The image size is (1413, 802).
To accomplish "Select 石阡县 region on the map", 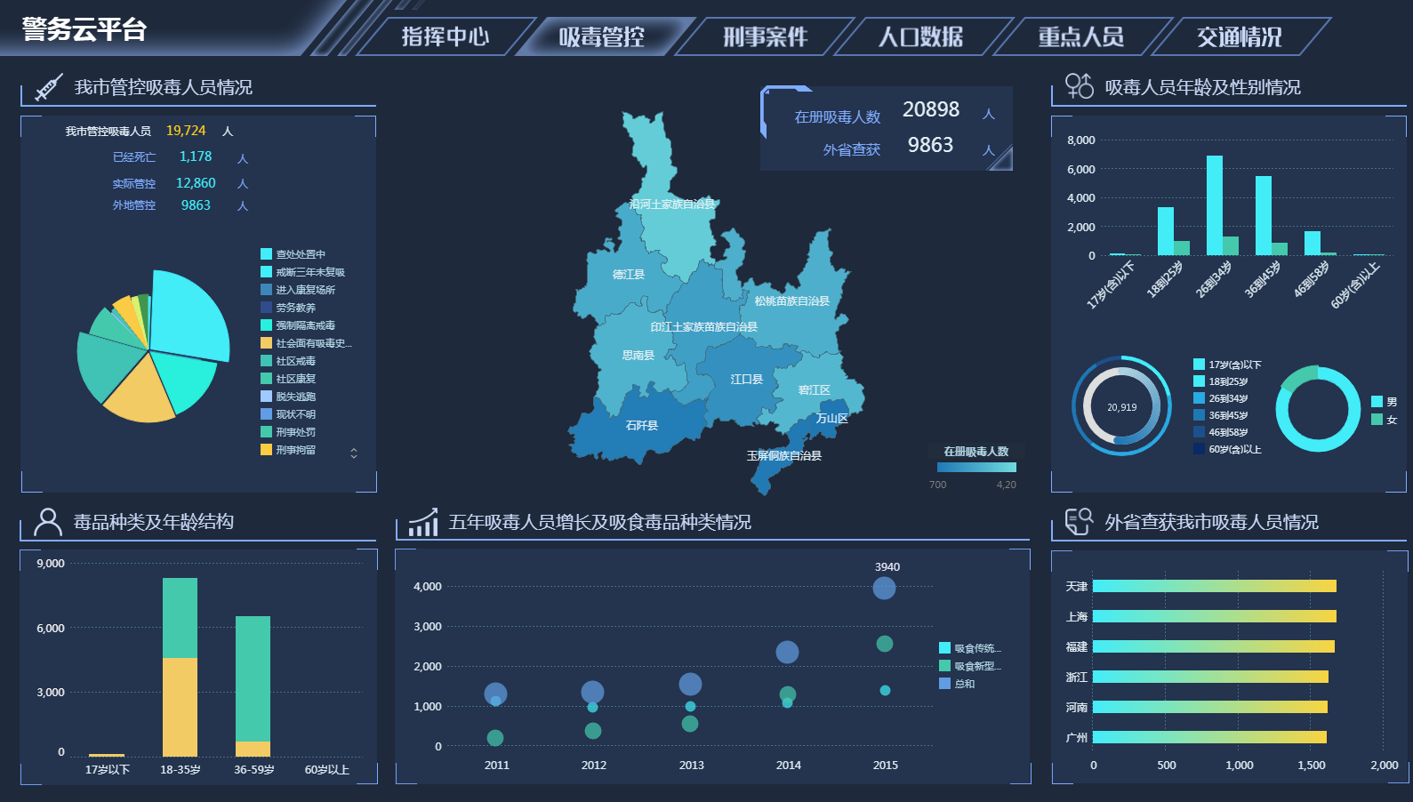I will click(x=641, y=426).
